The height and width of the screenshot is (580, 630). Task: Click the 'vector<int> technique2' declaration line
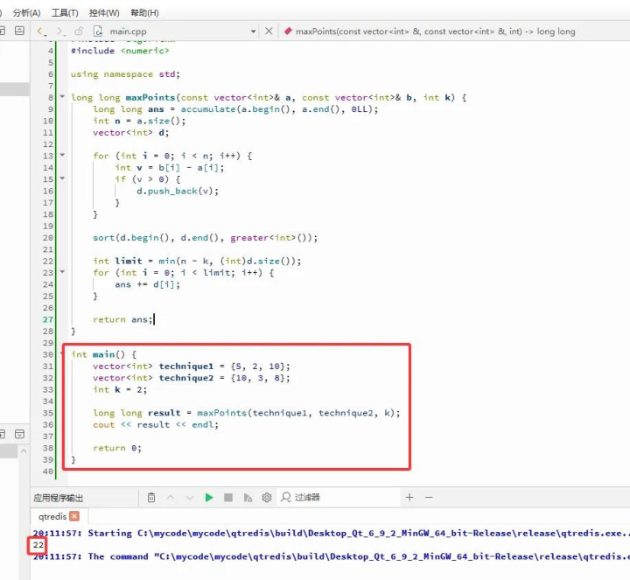tap(192, 378)
